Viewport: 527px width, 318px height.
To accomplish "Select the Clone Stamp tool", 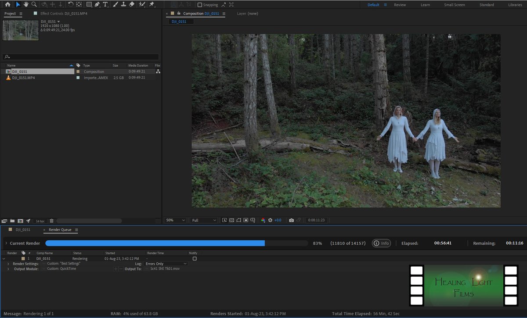I will (123, 4).
